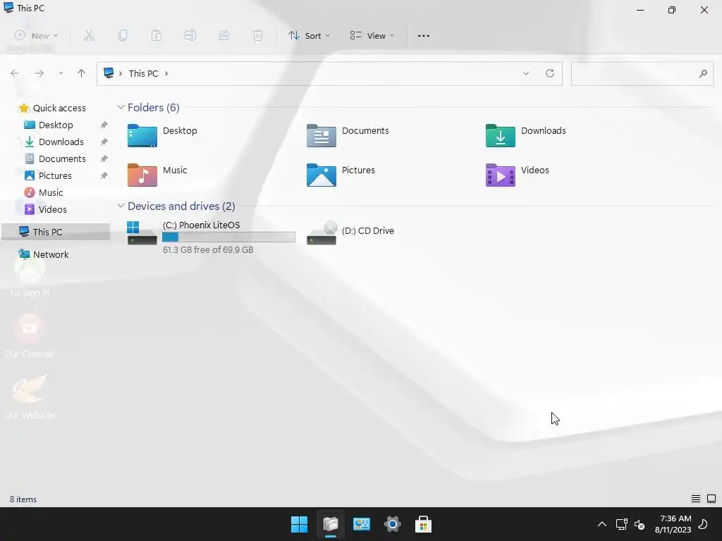The height and width of the screenshot is (541, 722).
Task: Unpin Documents using its pin icon
Action: [x=104, y=158]
